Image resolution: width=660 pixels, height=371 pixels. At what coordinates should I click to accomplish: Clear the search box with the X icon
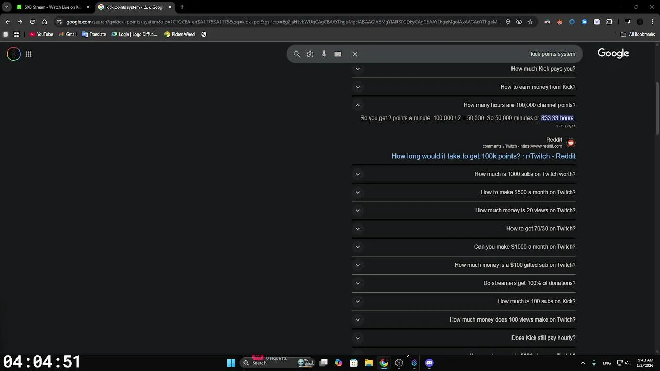point(355,54)
